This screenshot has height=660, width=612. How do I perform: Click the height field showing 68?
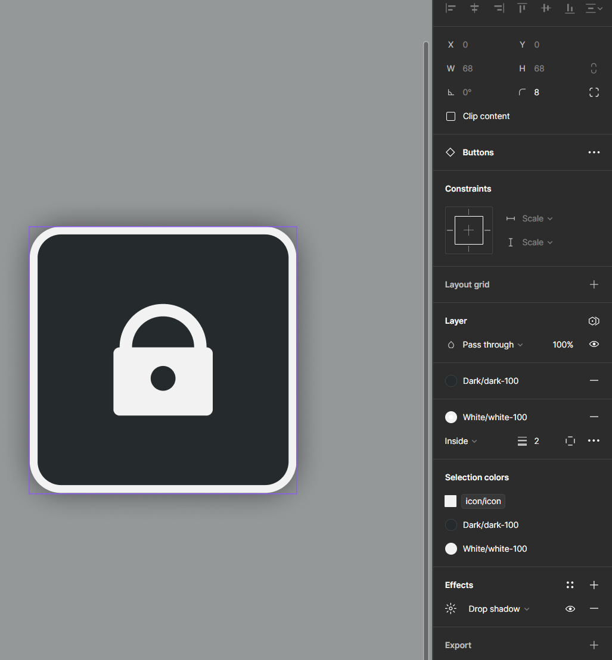pyautogui.click(x=548, y=68)
